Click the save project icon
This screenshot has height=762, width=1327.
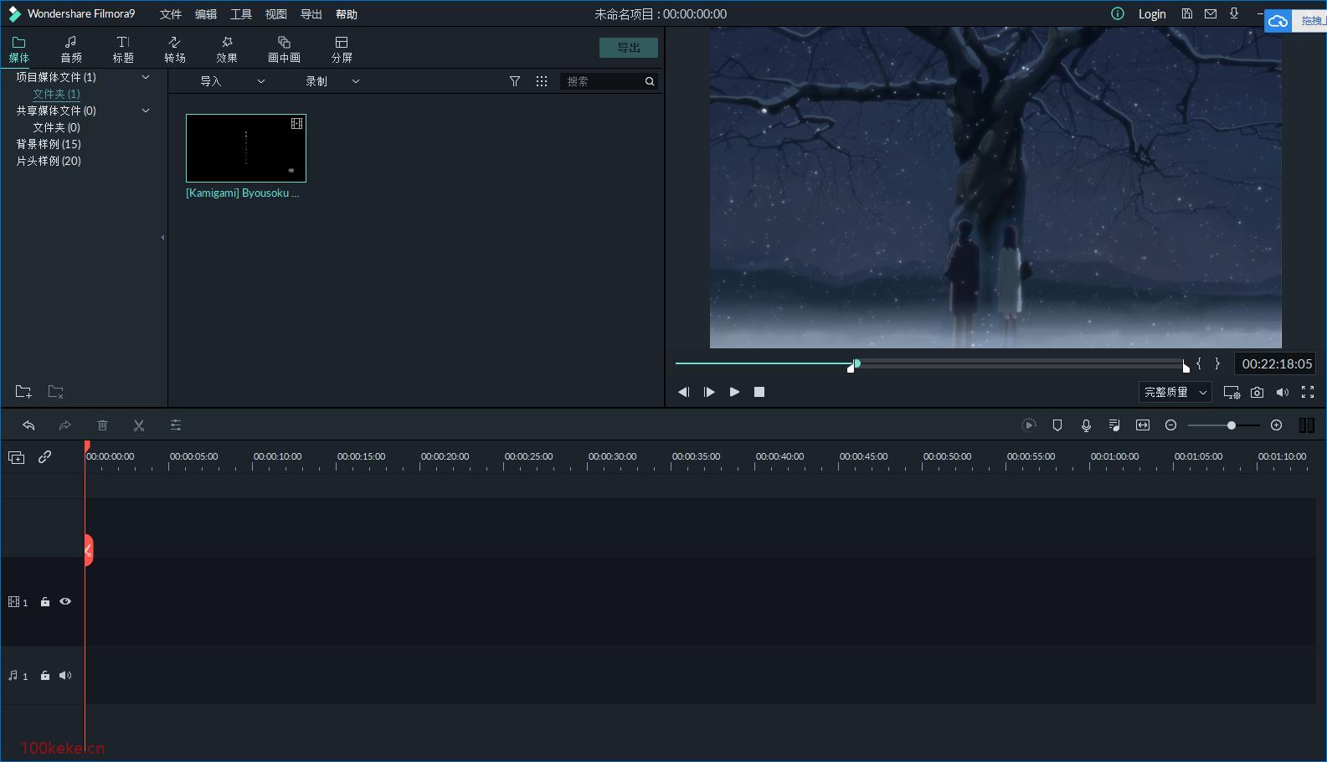pos(1187,13)
